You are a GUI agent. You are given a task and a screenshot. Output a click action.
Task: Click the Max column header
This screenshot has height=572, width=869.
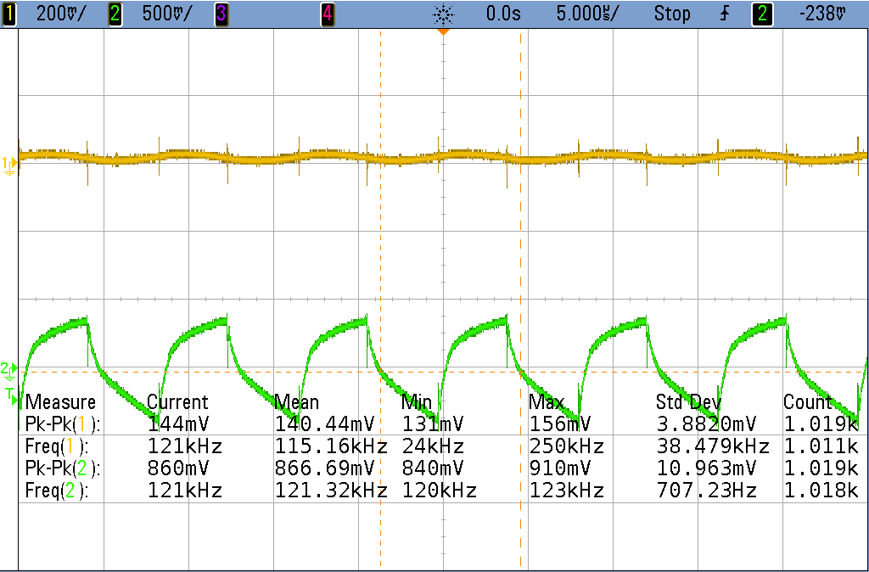[x=547, y=401]
